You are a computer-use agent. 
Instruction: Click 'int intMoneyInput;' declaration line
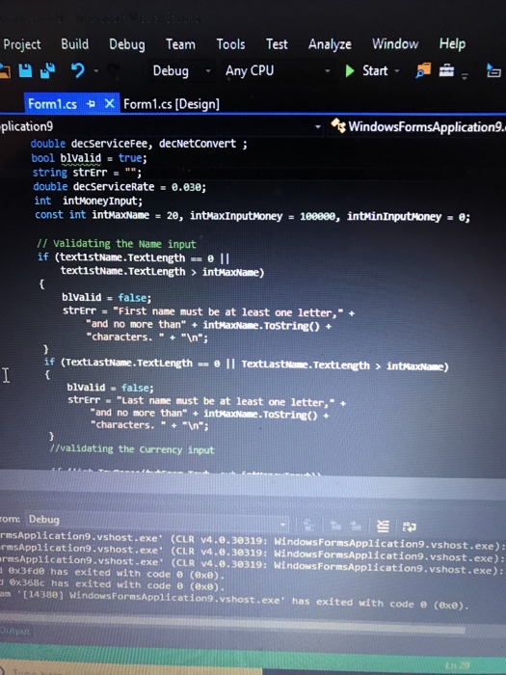click(x=89, y=201)
